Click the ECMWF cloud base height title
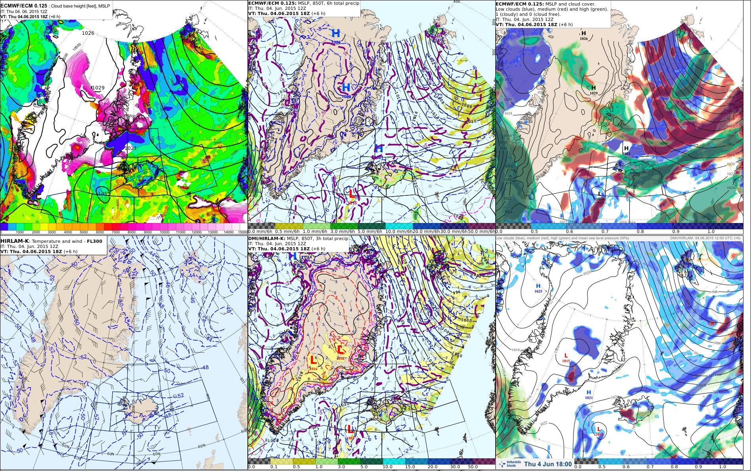This screenshot has height=471, width=751. 55,6
